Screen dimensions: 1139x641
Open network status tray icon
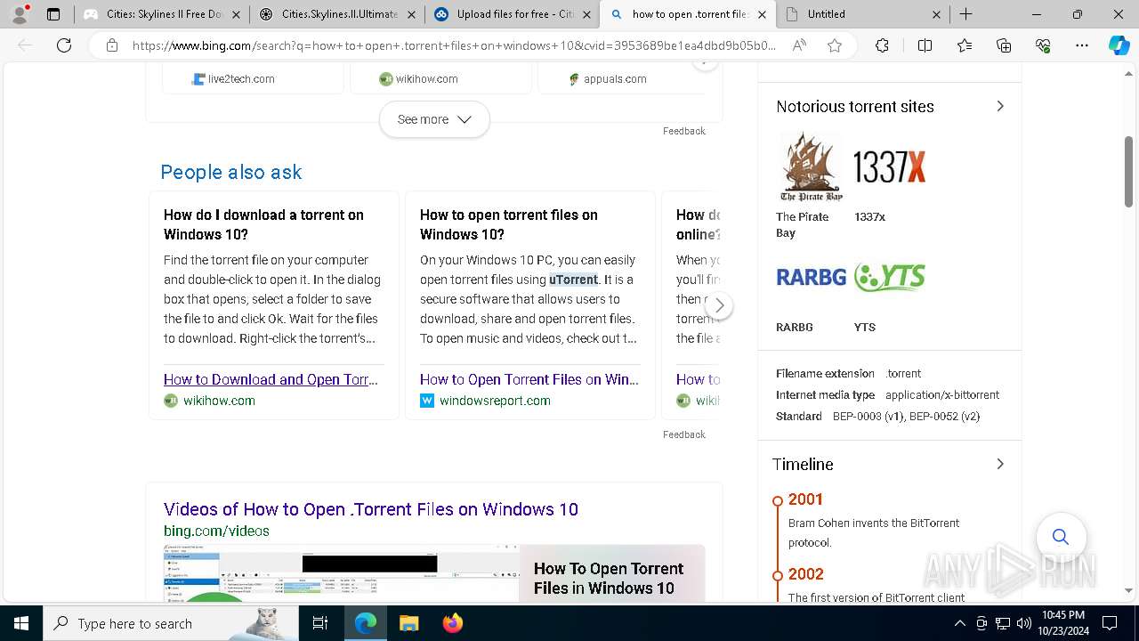(x=1003, y=623)
